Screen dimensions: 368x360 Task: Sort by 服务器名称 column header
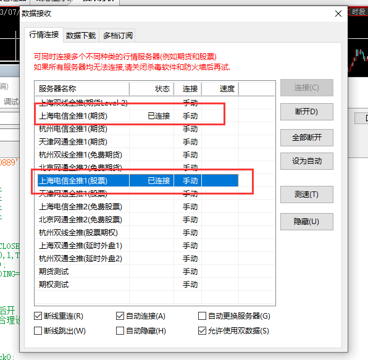click(x=82, y=89)
